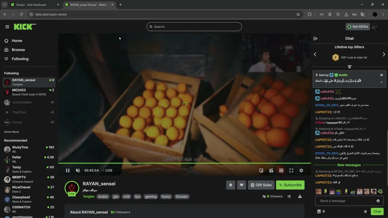
Task: Click the KICK logo
Action: (x=25, y=27)
